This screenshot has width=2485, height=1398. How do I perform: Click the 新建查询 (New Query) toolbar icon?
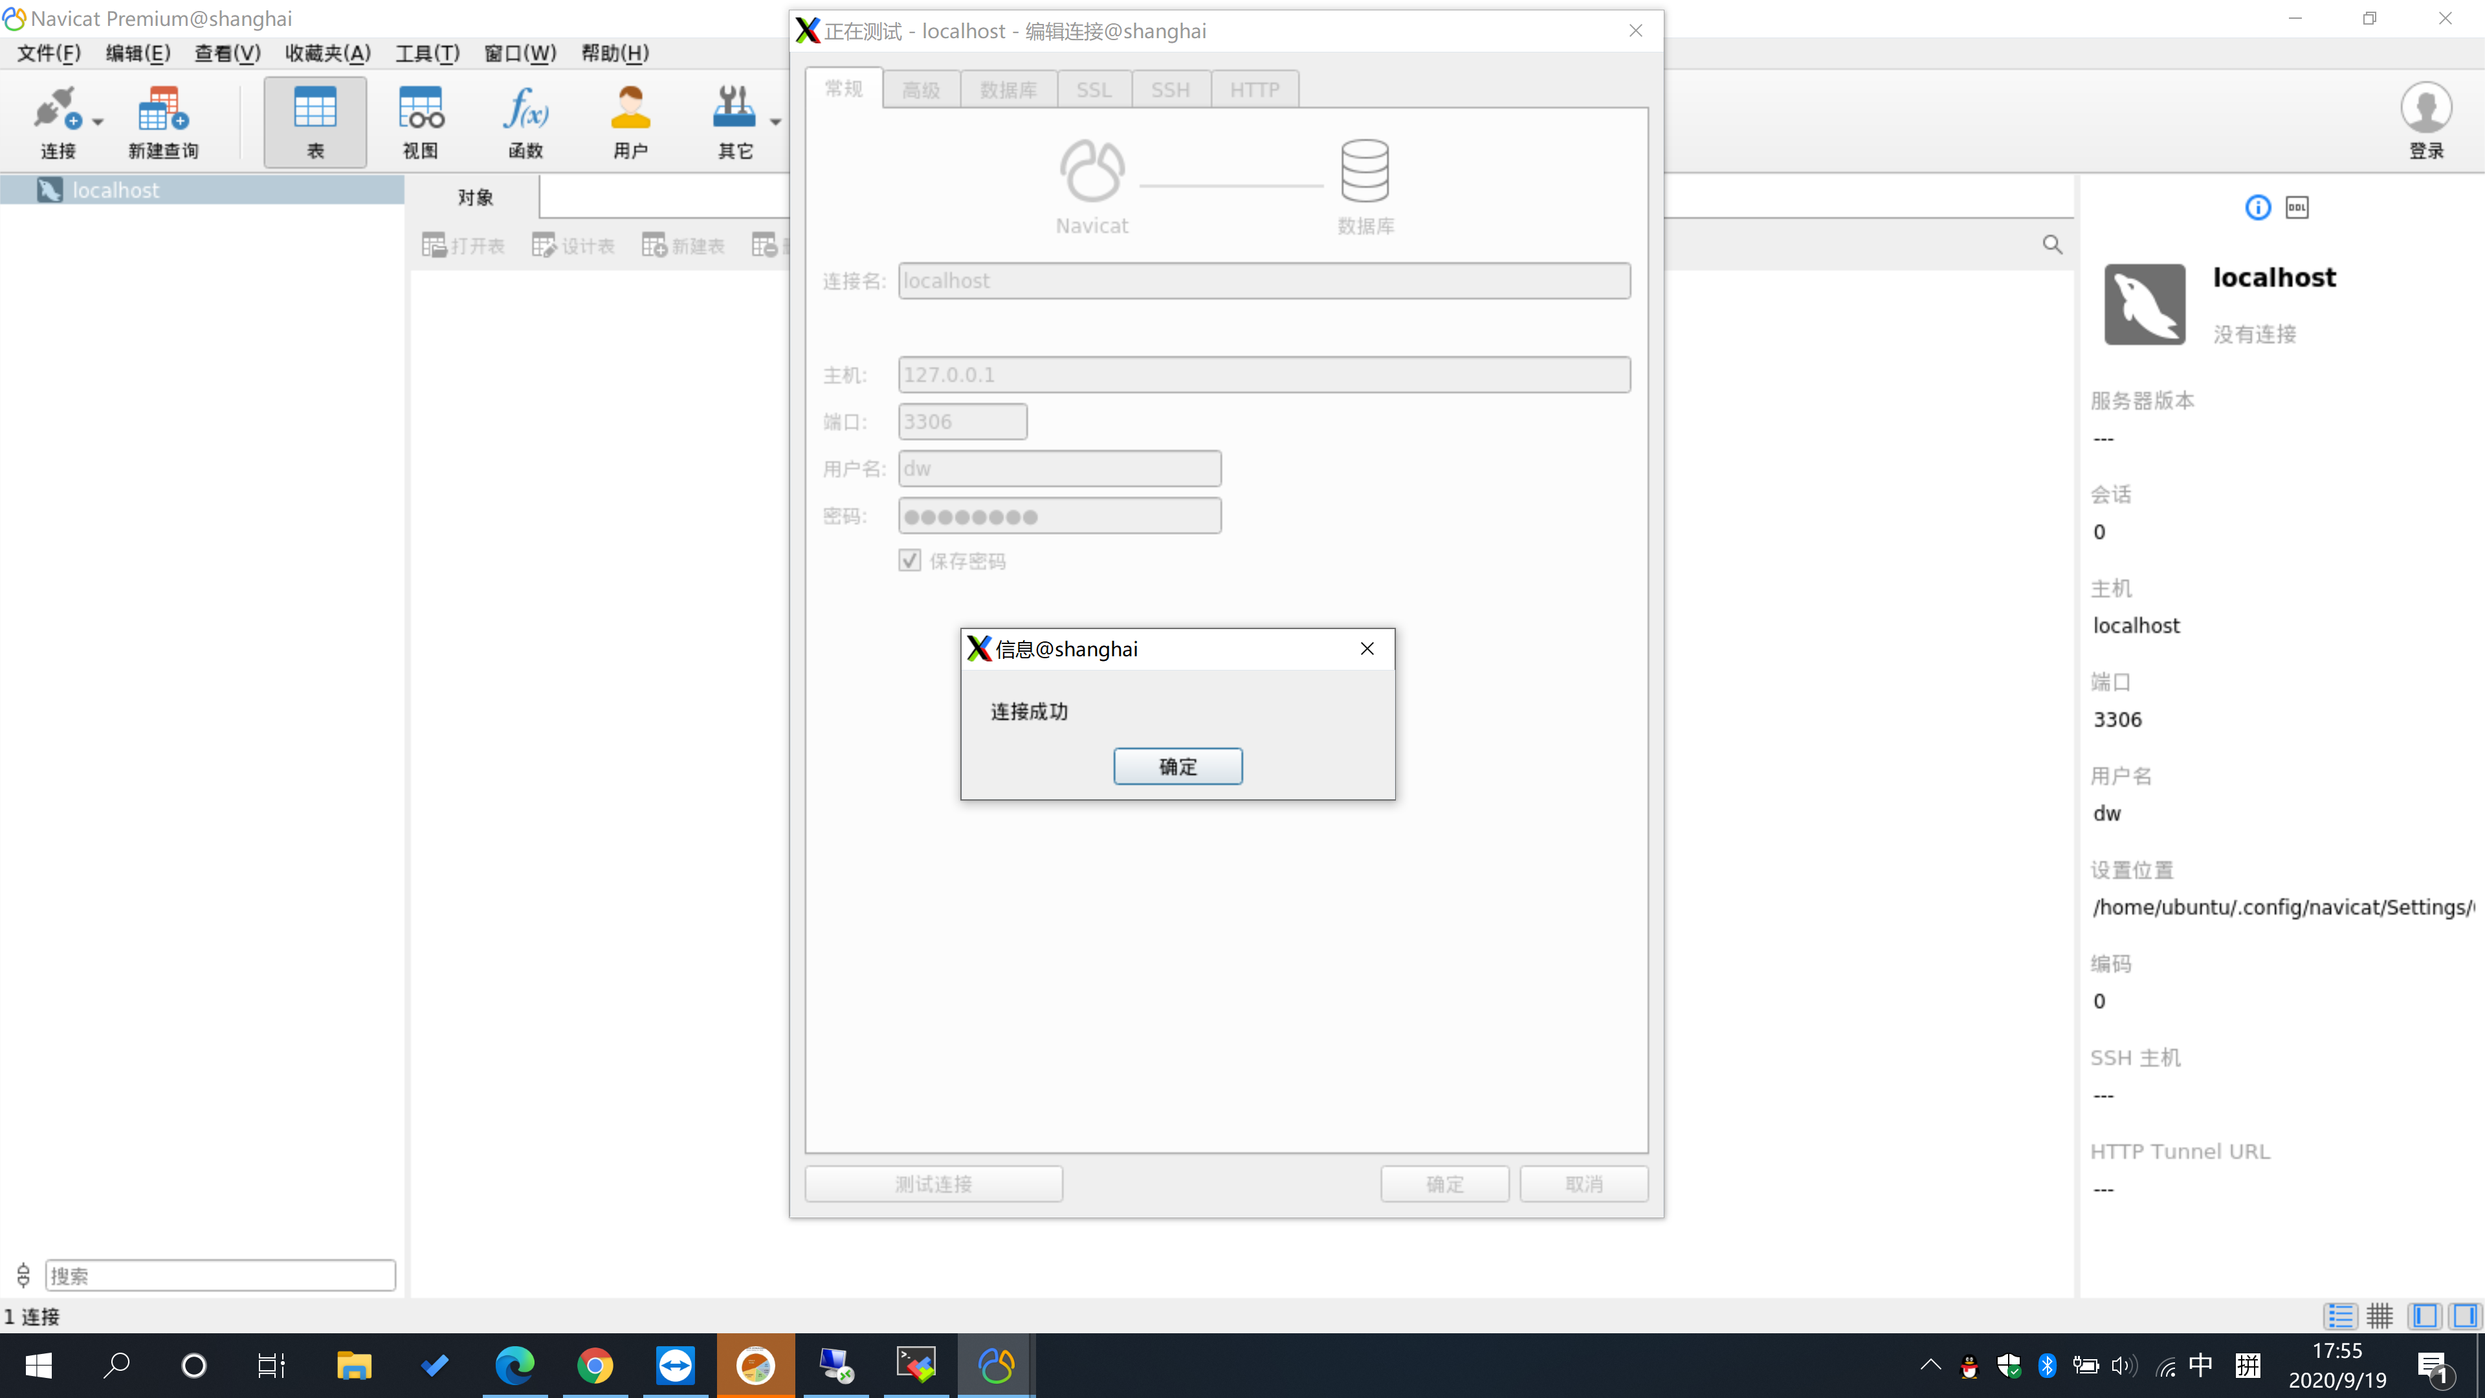tap(163, 122)
